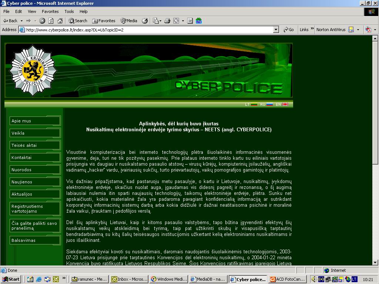The height and width of the screenshot is (284, 379).
Task: Switch to English via UK flag
Action: pos(285,104)
